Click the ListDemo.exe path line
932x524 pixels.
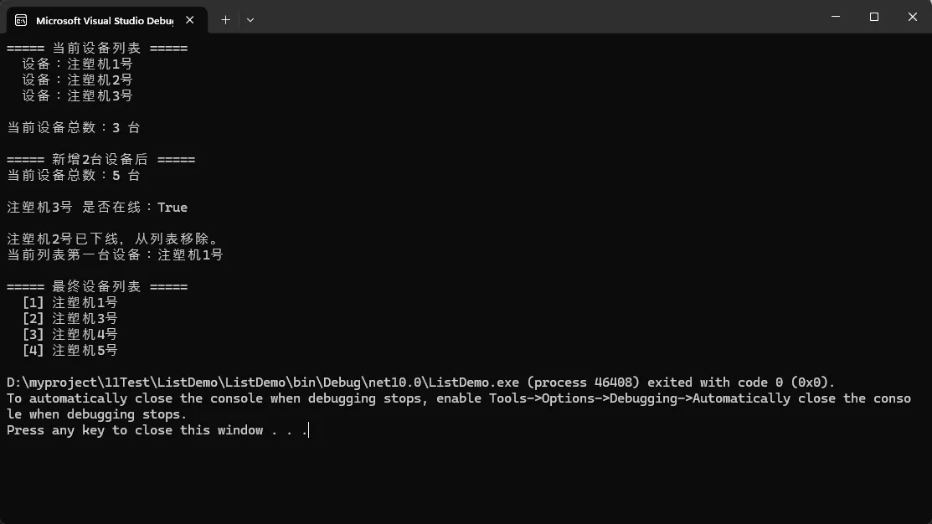click(x=421, y=382)
